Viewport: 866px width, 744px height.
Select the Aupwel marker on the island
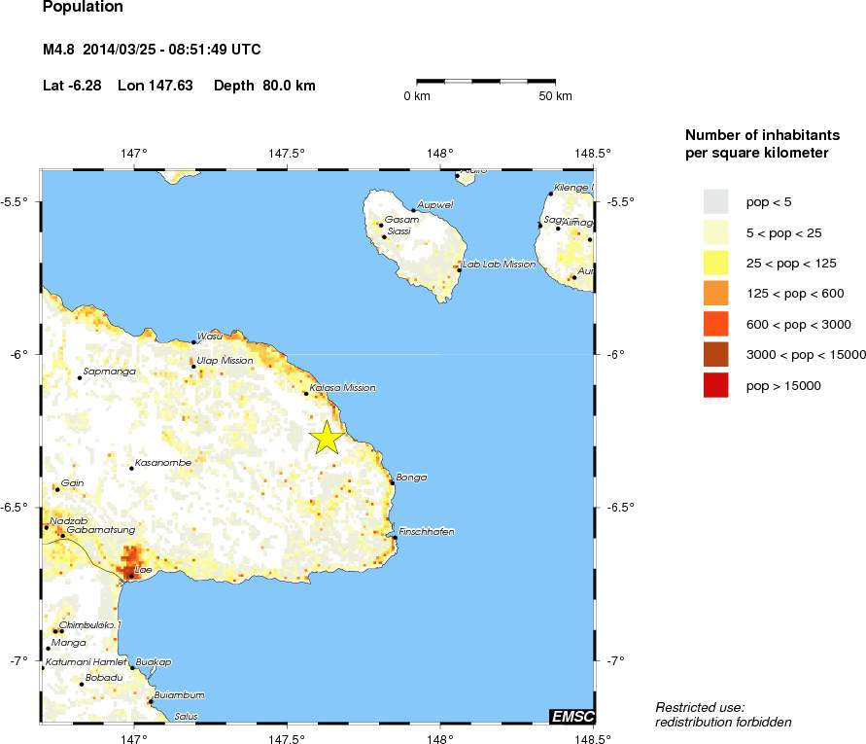[413, 210]
